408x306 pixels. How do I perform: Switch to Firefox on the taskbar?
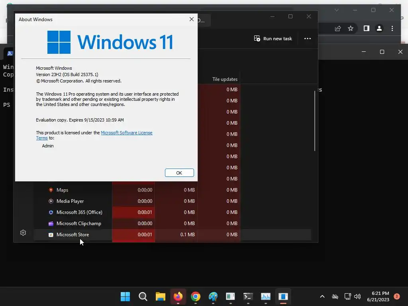tap(178, 296)
